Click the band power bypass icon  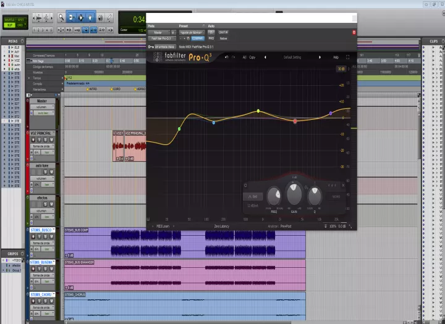point(245,185)
